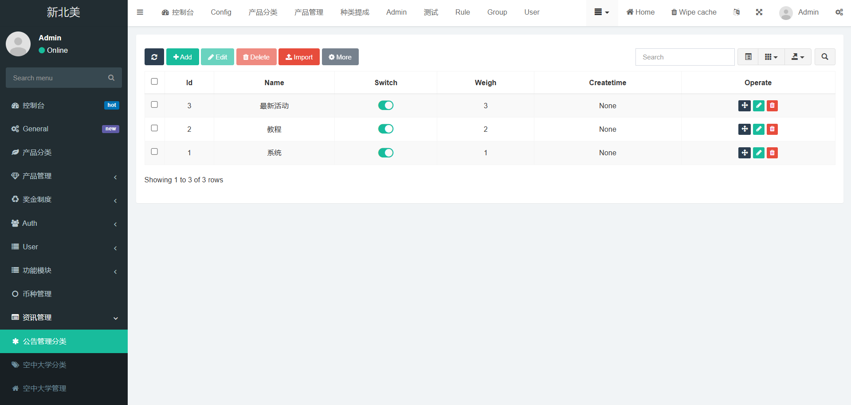Open the export dropdown

(x=797, y=57)
